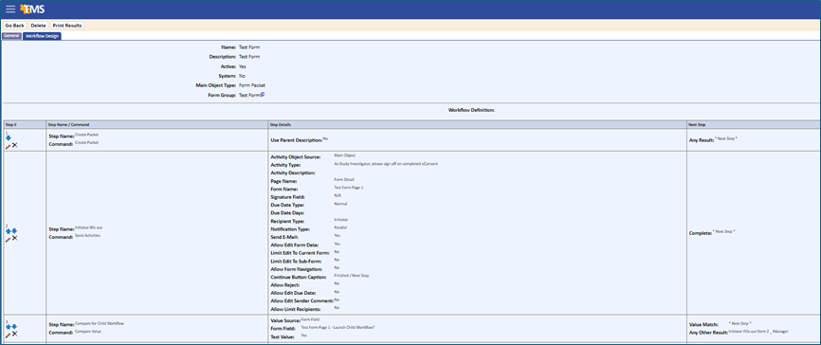Image resolution: width=821 pixels, height=345 pixels.
Task: Open the Form Group link icon
Action: coord(263,94)
